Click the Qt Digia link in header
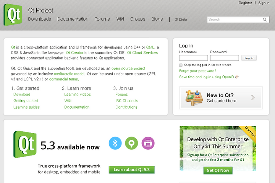The image size is (275, 183). tap(181, 20)
